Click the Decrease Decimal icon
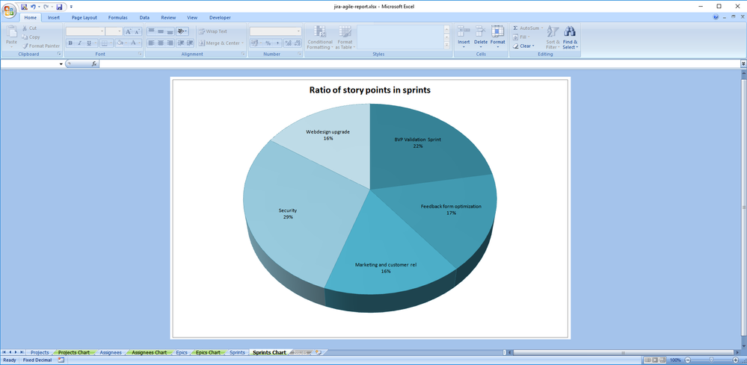This screenshot has width=747, height=365. (298, 43)
